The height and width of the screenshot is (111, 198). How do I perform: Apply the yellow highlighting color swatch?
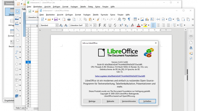click(x=145, y=25)
